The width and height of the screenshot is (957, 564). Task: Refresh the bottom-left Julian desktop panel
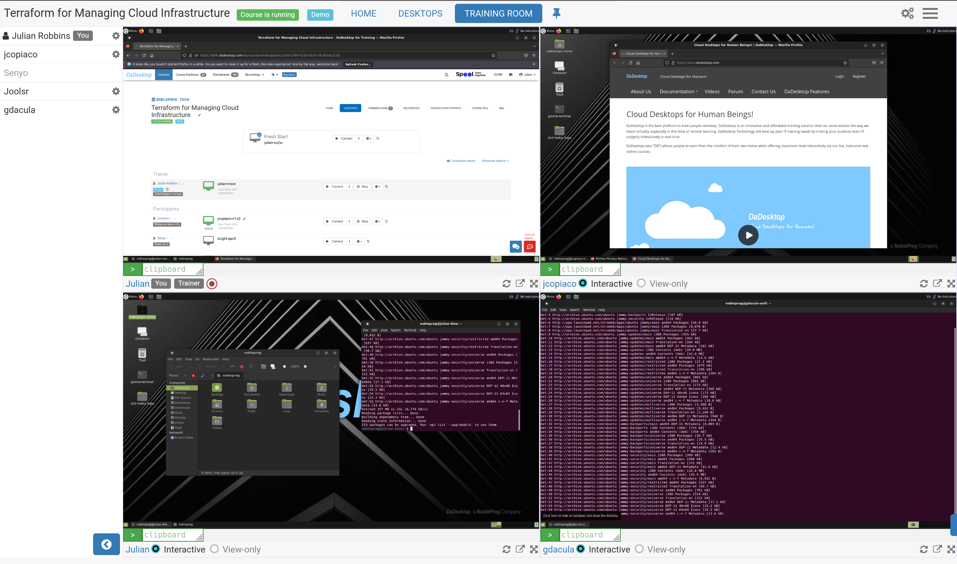point(506,549)
